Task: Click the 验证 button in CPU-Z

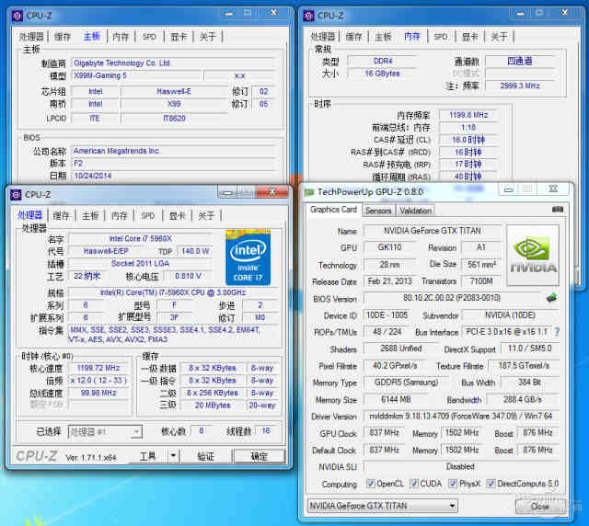Action: pos(205,456)
